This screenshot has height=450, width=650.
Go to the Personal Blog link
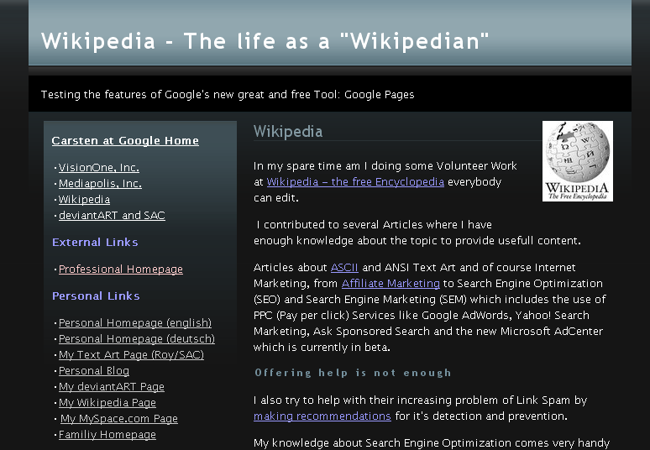tap(94, 371)
